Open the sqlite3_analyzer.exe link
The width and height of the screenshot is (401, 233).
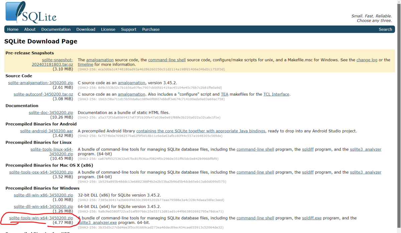(98, 223)
